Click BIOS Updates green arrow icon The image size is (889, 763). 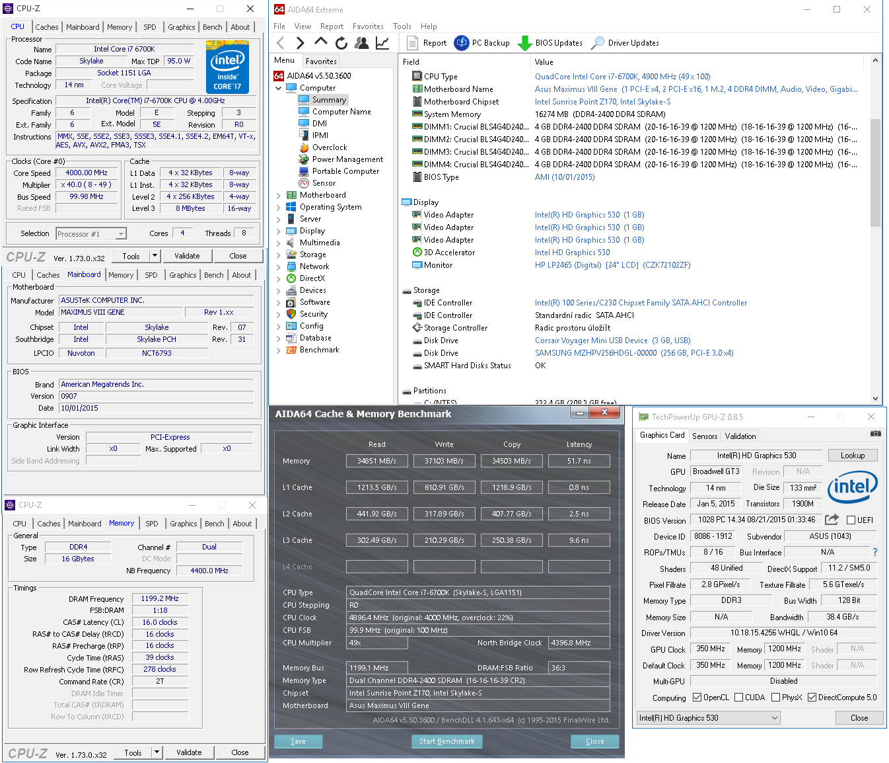pyautogui.click(x=524, y=43)
